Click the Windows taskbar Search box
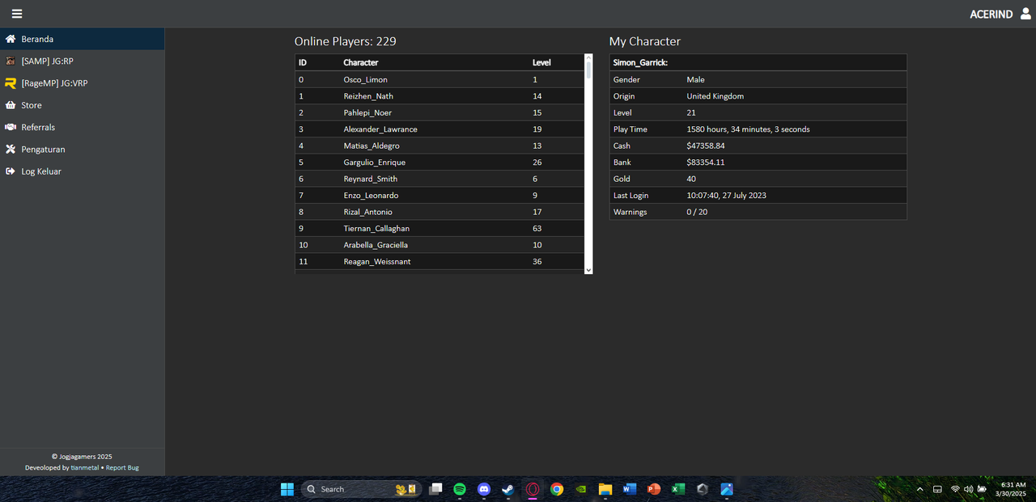Image resolution: width=1036 pixels, height=502 pixels. (x=361, y=489)
